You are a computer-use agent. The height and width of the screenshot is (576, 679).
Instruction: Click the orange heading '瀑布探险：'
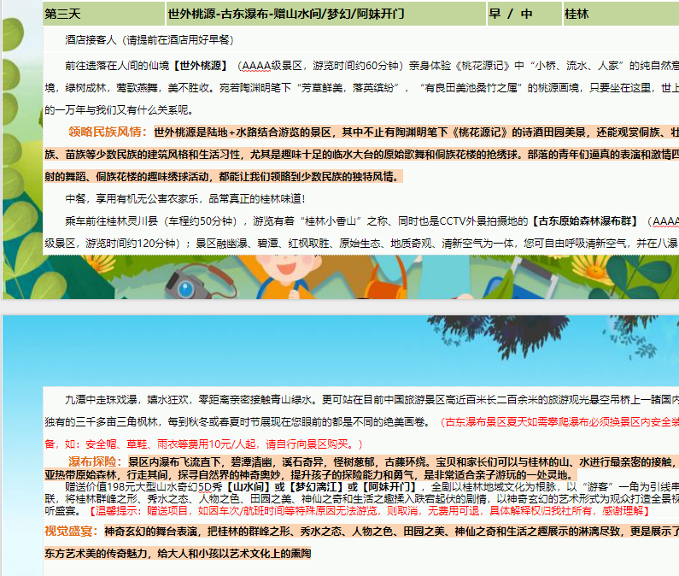(96, 461)
